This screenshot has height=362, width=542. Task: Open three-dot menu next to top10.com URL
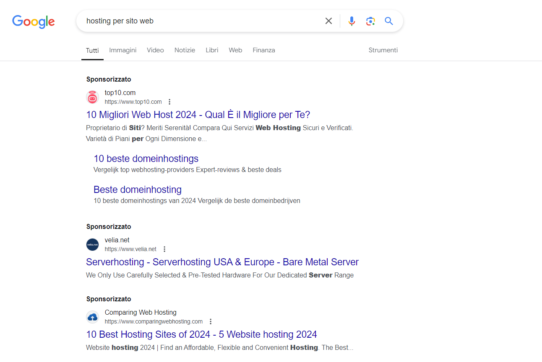click(169, 102)
